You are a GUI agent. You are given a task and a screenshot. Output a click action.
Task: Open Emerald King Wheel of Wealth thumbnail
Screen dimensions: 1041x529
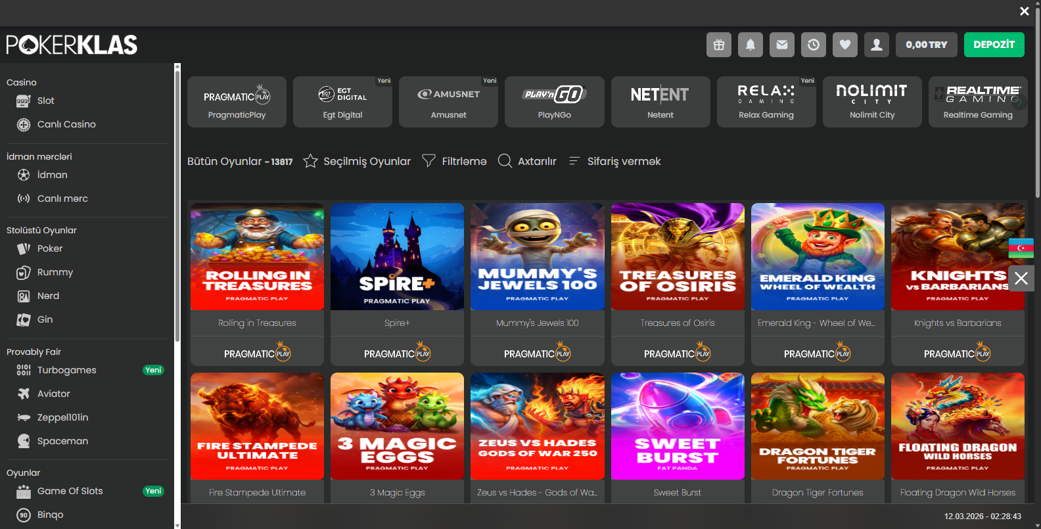coord(818,256)
